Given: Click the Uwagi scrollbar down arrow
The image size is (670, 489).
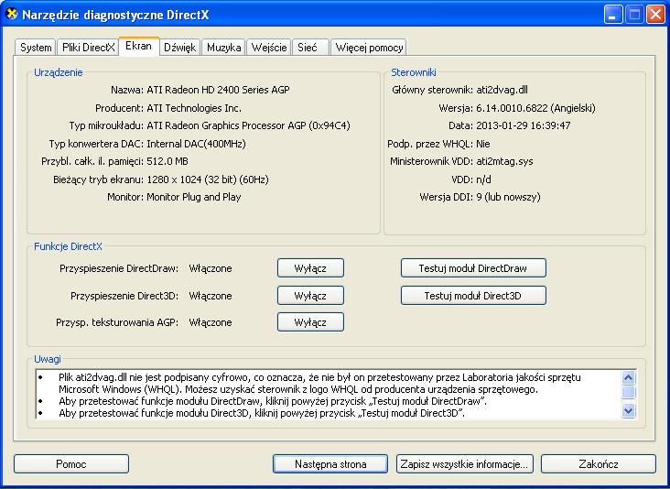Looking at the screenshot, I should click(628, 411).
